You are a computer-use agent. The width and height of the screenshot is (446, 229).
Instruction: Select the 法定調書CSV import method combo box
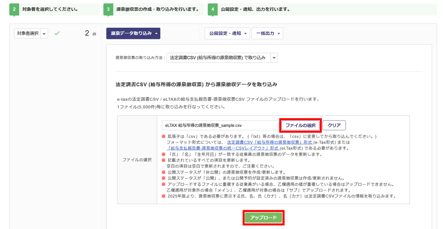pos(218,58)
